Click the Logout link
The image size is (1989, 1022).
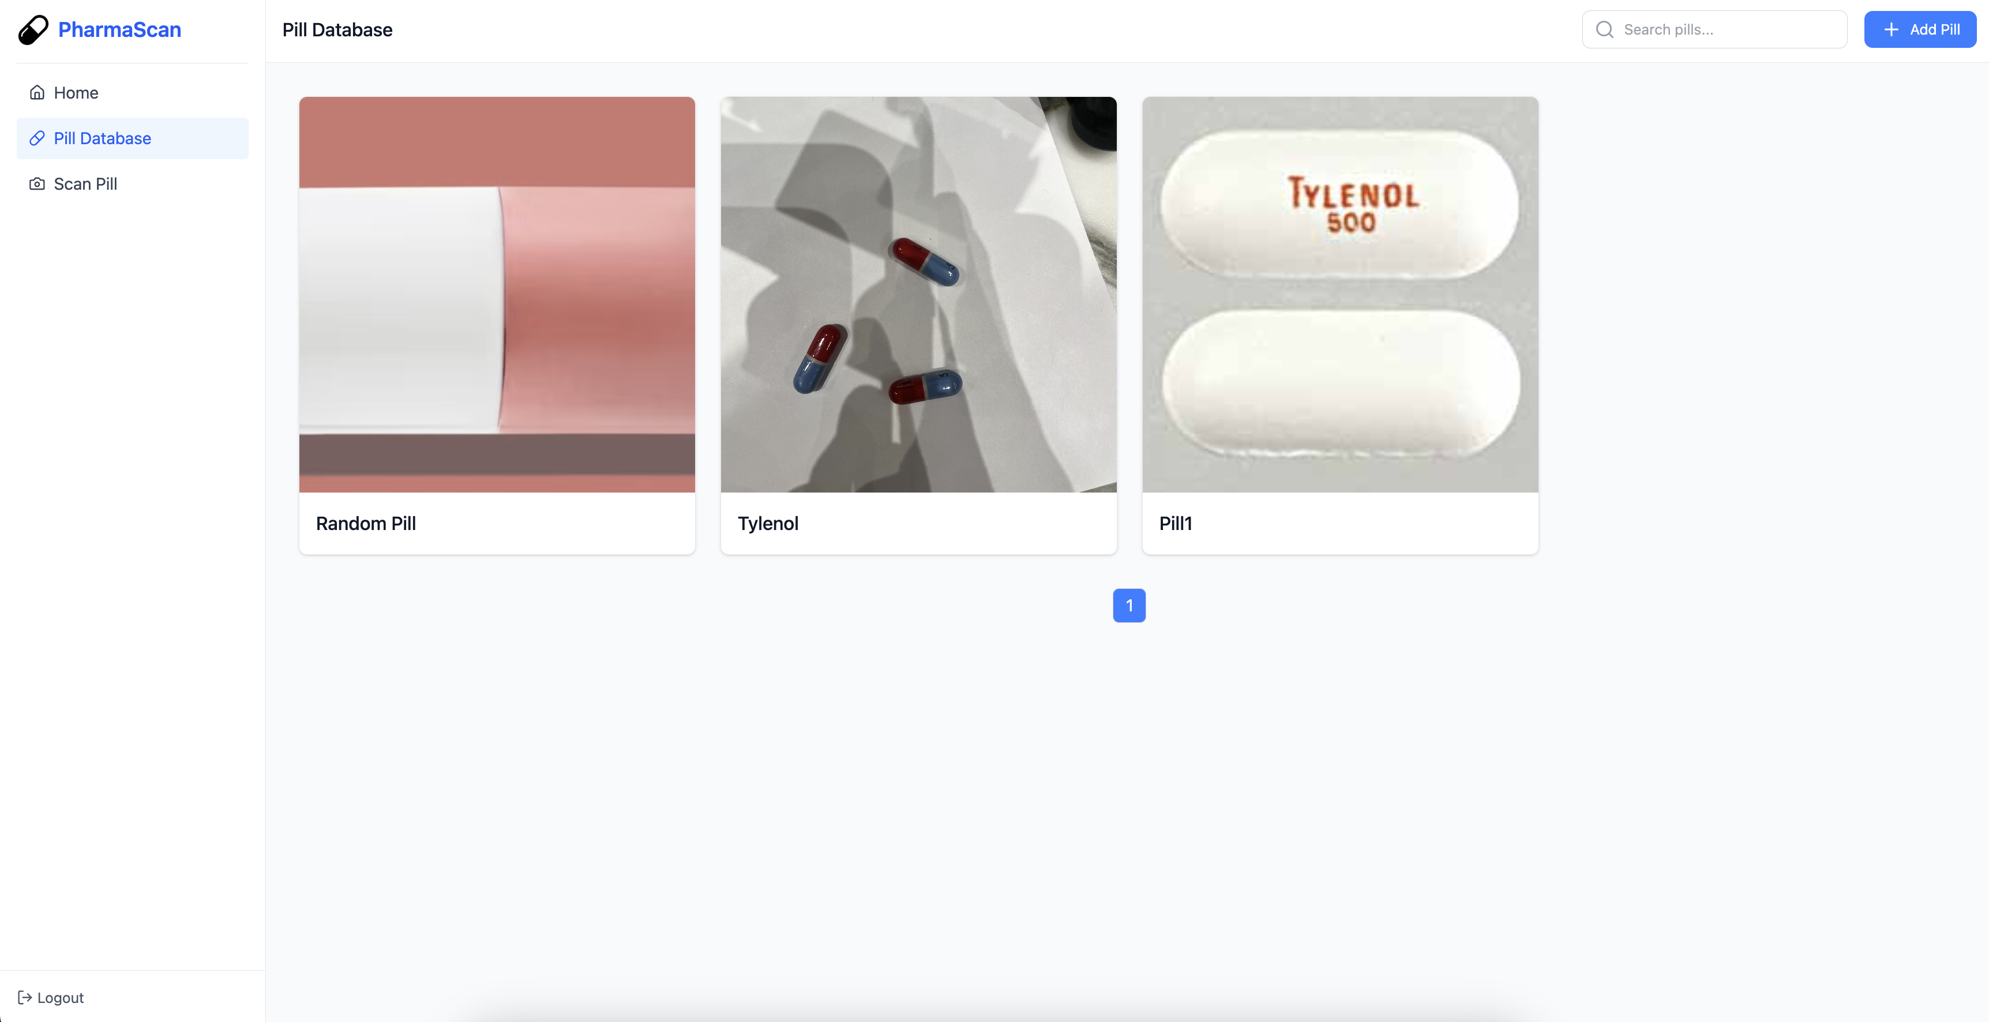[60, 997]
